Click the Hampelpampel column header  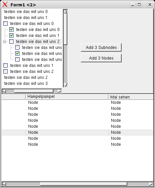67,97
